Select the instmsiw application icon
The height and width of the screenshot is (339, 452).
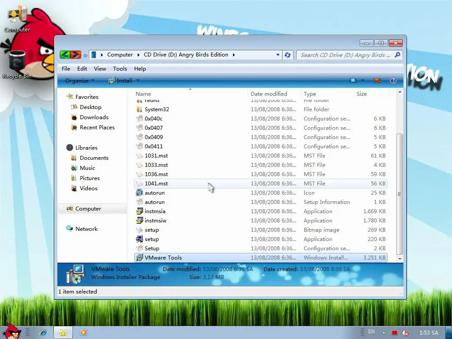pyautogui.click(x=139, y=221)
